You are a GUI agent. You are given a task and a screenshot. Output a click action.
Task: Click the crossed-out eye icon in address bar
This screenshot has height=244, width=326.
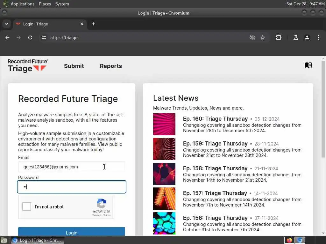(252, 37)
